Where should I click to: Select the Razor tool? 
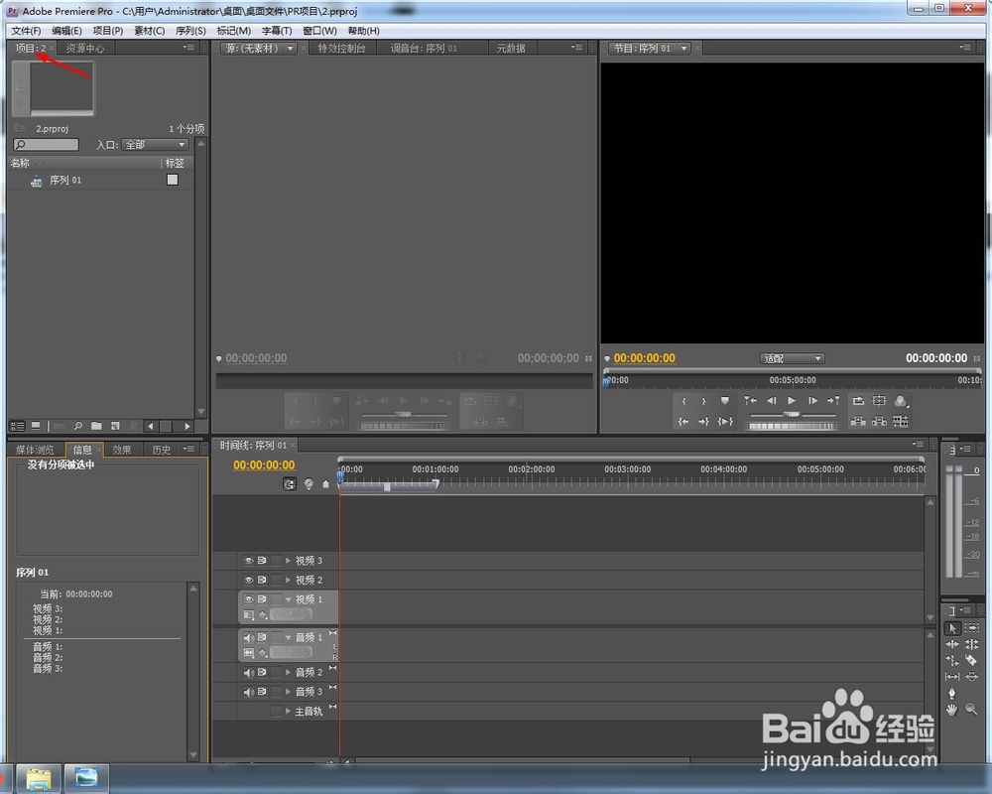point(972,660)
